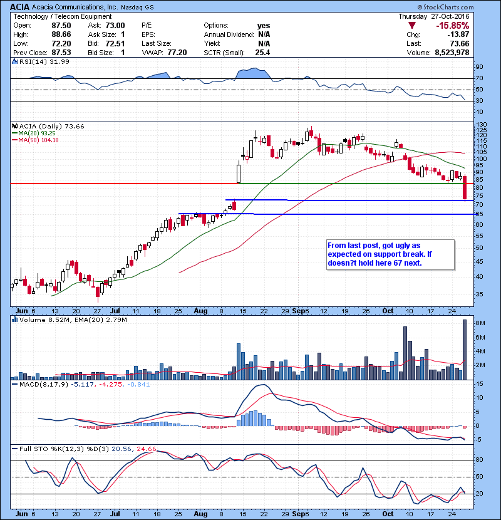The width and height of the screenshot is (501, 520).
Task: Click the Technology / Telecom Equipment sector text
Action: coord(63,16)
